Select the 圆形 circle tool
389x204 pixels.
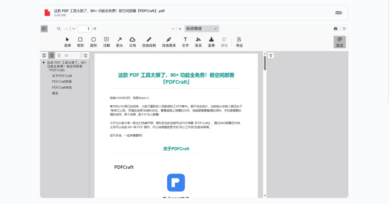click(94, 42)
